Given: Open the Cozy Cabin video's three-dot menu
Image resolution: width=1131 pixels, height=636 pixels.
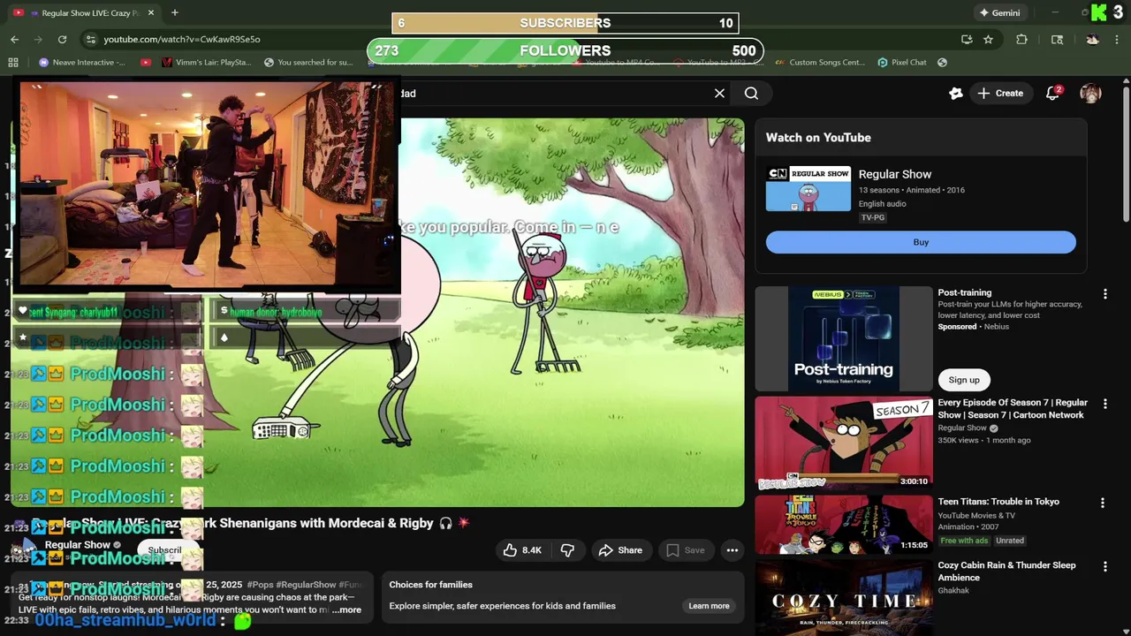Looking at the screenshot, I should point(1104,566).
